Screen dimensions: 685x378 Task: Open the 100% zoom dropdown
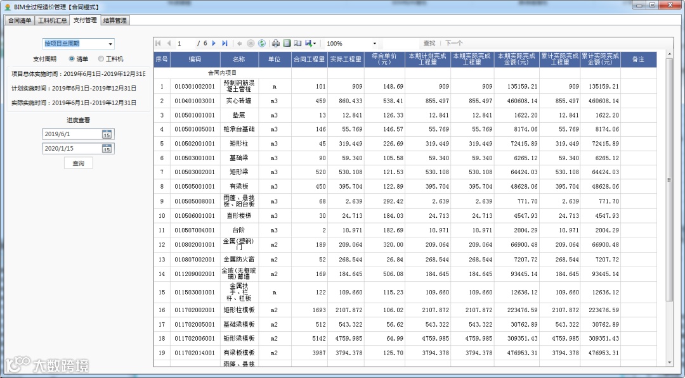(374, 44)
